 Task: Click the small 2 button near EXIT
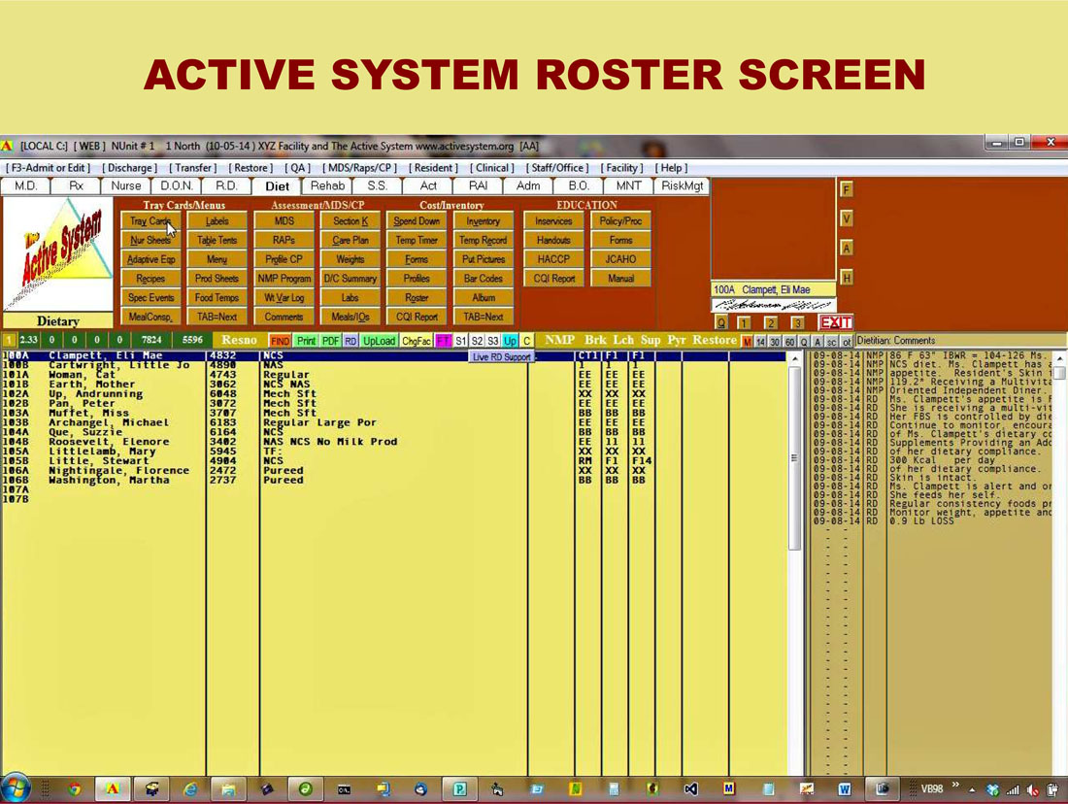click(770, 323)
